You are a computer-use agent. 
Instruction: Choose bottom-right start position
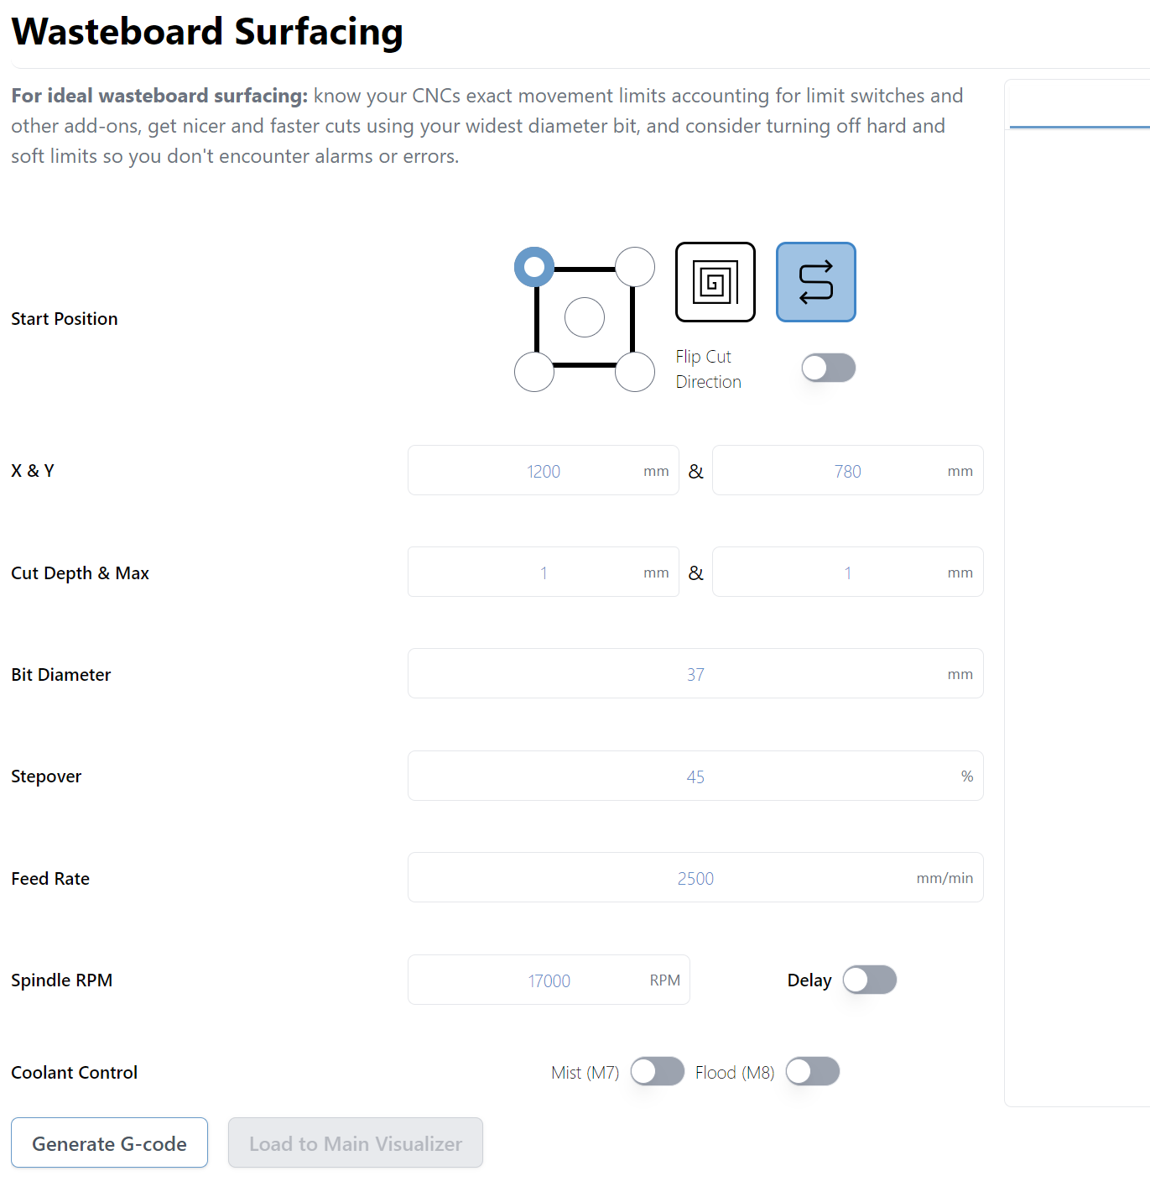pyautogui.click(x=635, y=372)
